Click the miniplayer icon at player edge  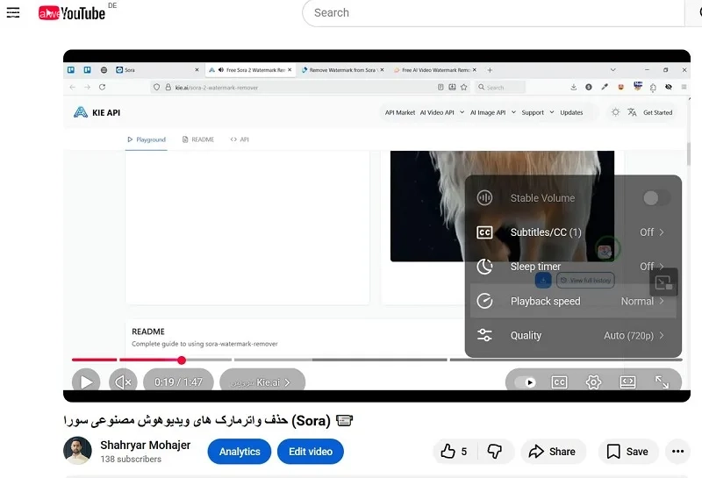(663, 282)
